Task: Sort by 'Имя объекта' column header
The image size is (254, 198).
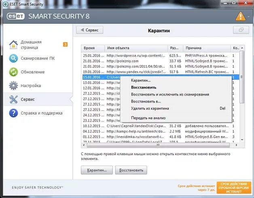Action: click(136, 48)
